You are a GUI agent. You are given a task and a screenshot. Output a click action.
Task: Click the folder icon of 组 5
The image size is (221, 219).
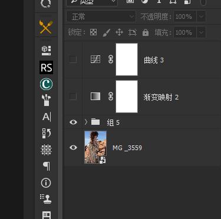[95, 122]
